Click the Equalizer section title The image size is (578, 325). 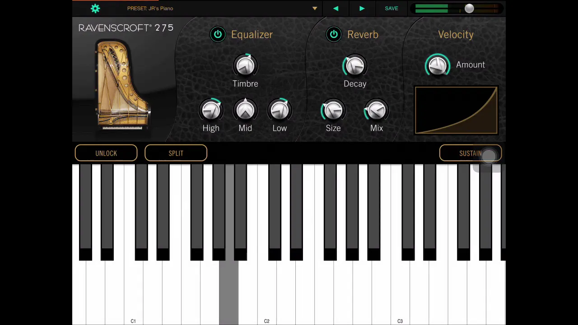click(252, 34)
